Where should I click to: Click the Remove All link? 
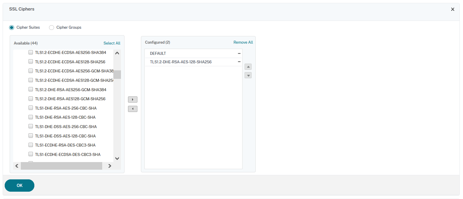243,42
